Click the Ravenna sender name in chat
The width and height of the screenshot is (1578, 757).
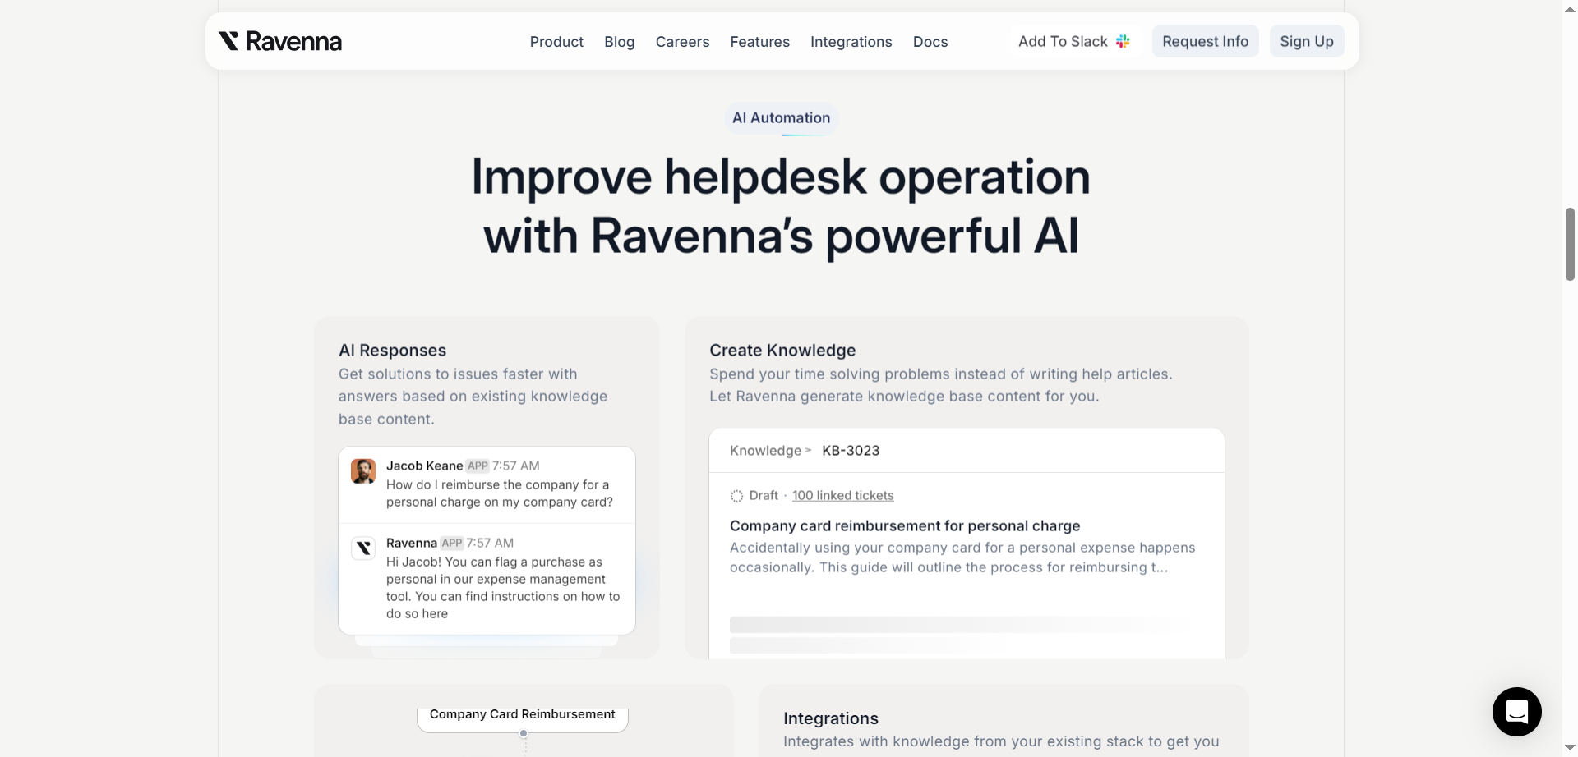411,543
